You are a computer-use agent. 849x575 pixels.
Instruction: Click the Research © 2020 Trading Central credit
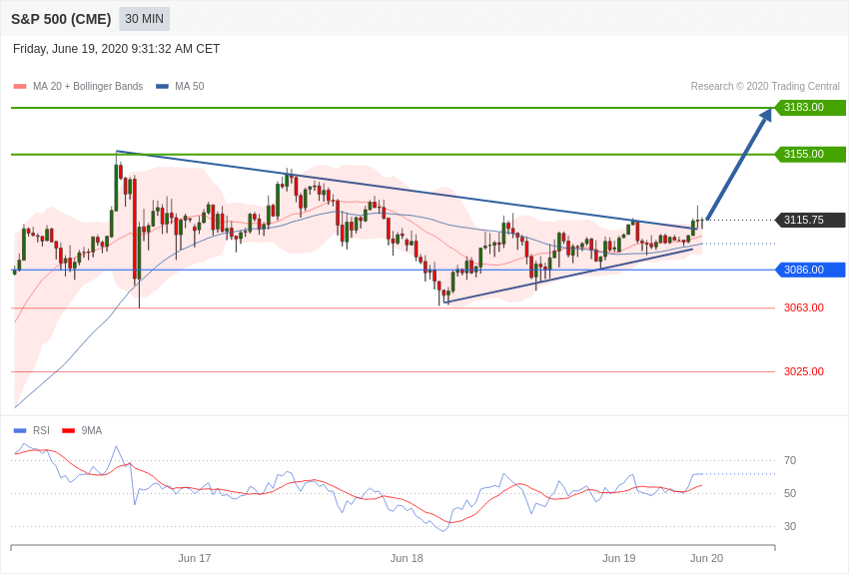pos(765,86)
